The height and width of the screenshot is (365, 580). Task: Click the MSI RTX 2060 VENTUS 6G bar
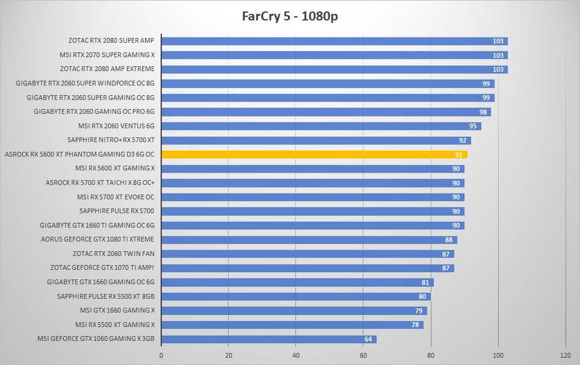pos(321,126)
